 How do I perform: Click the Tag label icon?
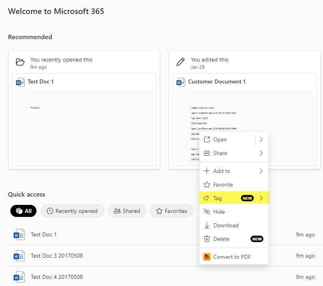[207, 198]
